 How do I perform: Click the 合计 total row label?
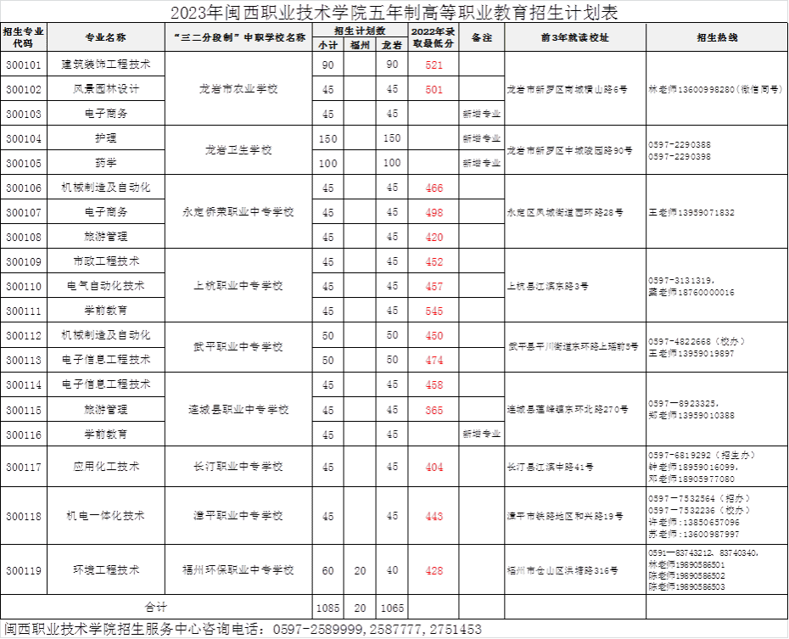[156, 608]
